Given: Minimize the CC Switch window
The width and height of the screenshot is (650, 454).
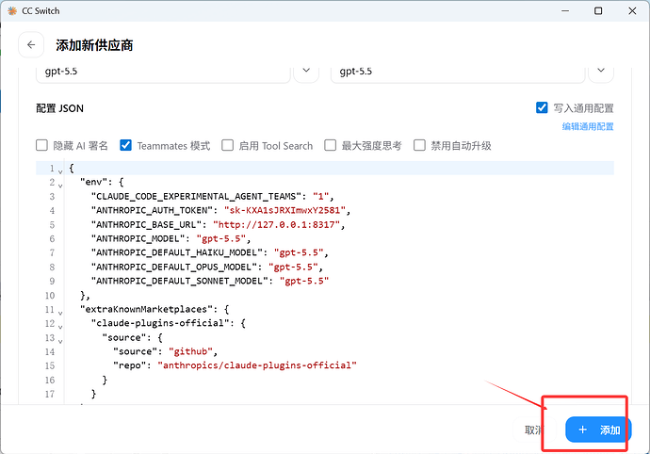Looking at the screenshot, I should (x=565, y=10).
